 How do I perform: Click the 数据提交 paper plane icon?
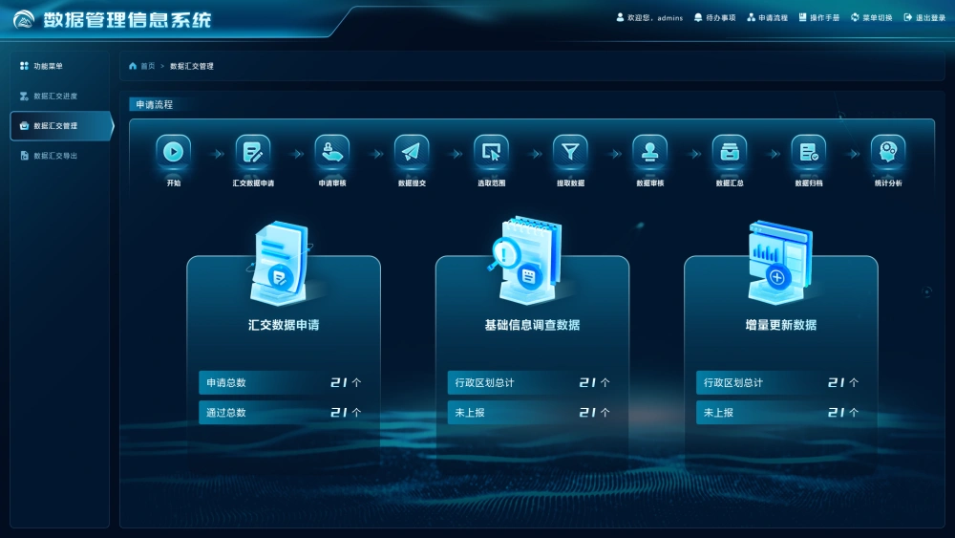[412, 151]
